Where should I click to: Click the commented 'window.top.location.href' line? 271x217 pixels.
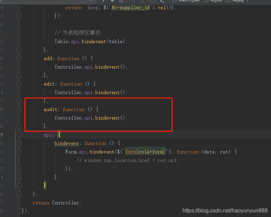(x=128, y=160)
